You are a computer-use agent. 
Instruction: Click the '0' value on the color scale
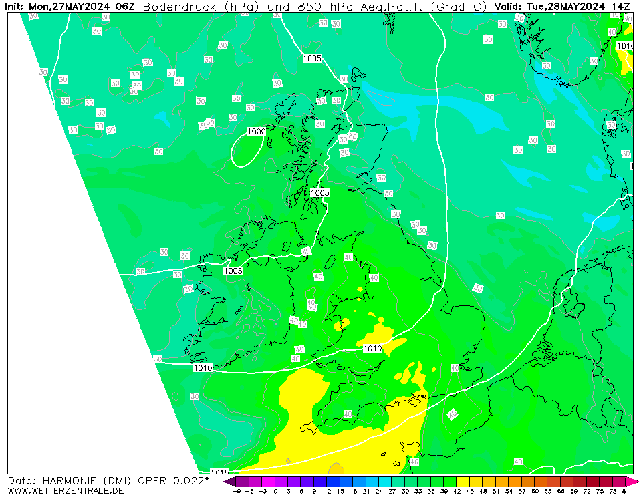click(275, 491)
